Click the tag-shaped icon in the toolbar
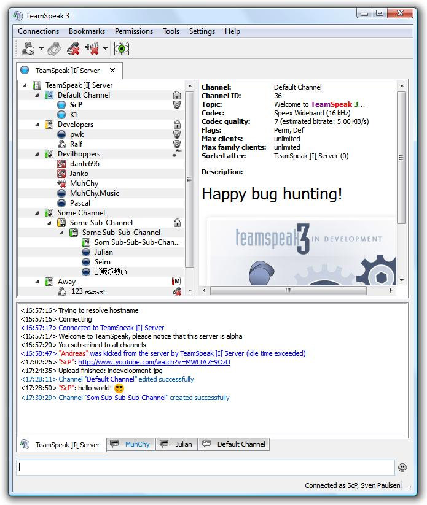 [54, 48]
